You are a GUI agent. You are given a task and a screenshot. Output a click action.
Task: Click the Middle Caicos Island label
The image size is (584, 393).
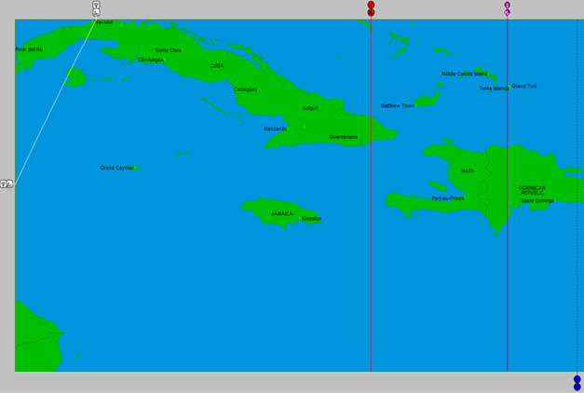pyautogui.click(x=465, y=74)
